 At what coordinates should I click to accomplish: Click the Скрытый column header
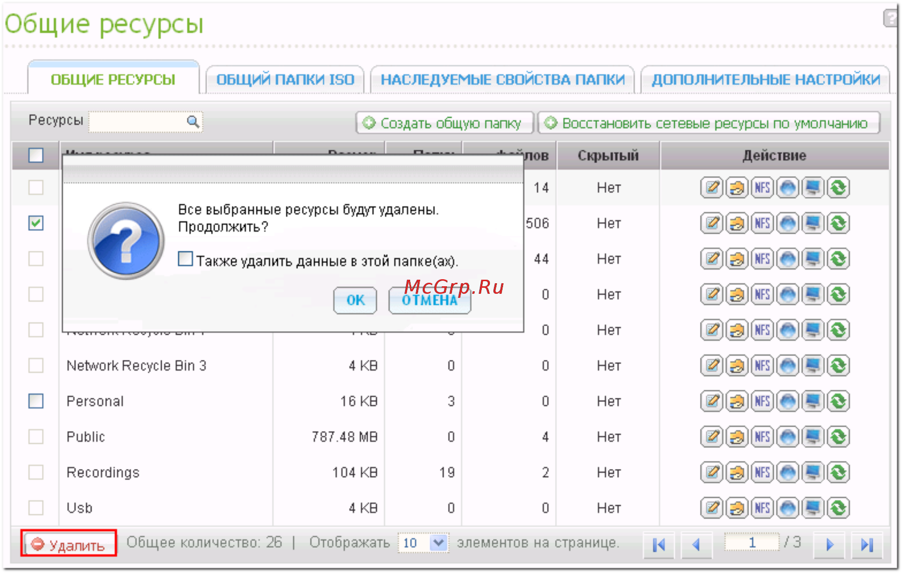(608, 155)
